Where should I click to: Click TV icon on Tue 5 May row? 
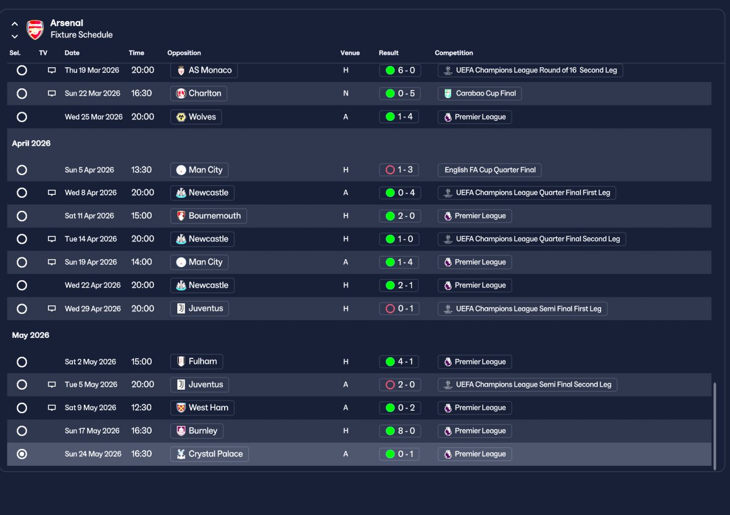(x=52, y=385)
